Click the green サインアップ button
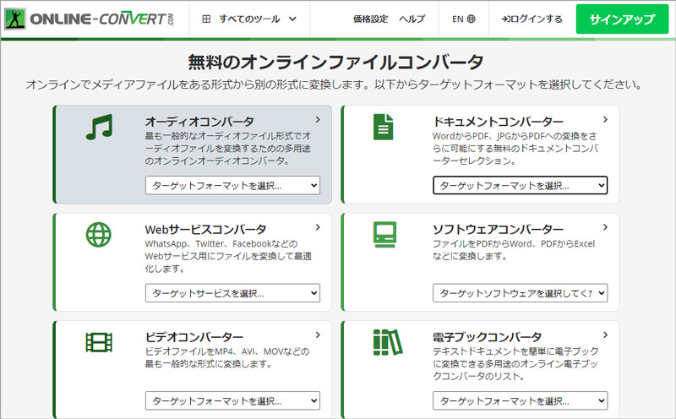This screenshot has height=419, width=676. click(x=622, y=19)
